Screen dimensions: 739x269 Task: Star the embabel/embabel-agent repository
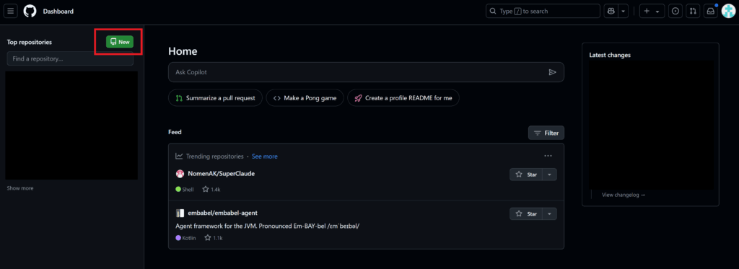pyautogui.click(x=526, y=214)
